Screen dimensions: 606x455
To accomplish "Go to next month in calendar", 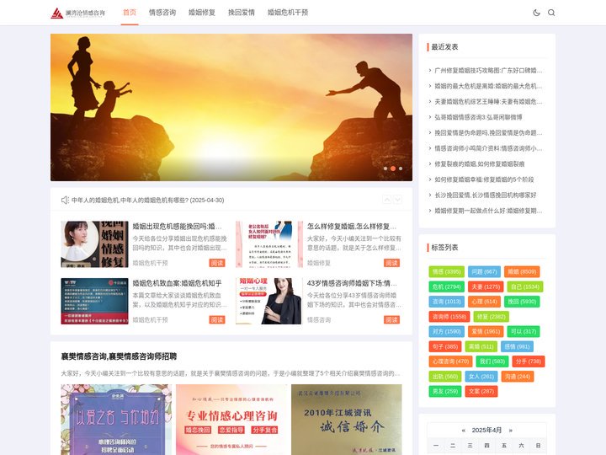I will (x=511, y=431).
